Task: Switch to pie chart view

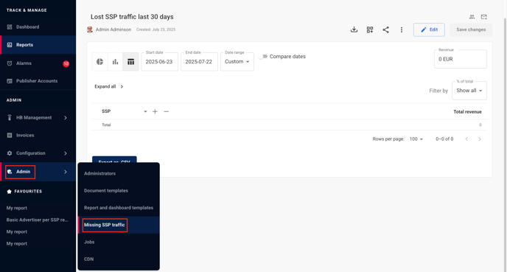Action: tap(100, 61)
